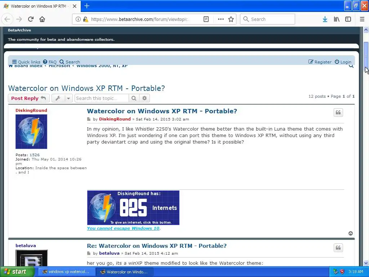Bookmark this page with the star icon
This screenshot has height=277, width=369.
tap(231, 19)
